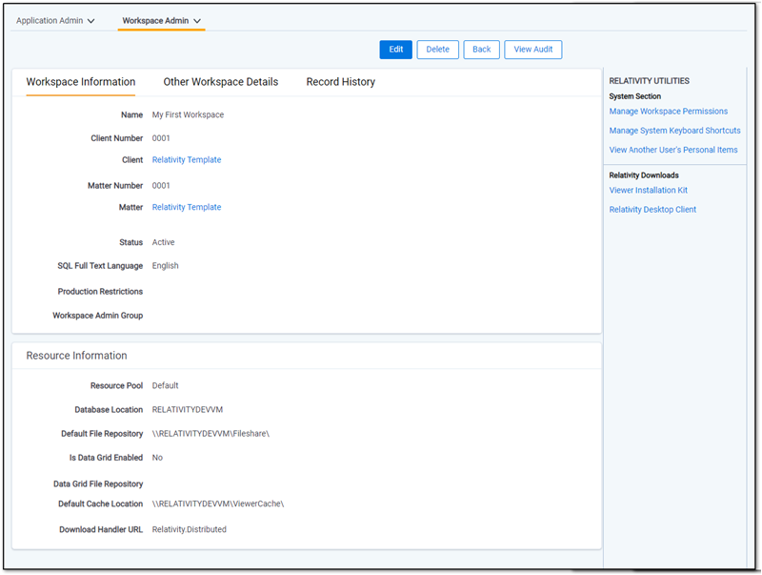Click the Download Handler URL value Relativity.Distributed
Image resolution: width=762 pixels, height=575 pixels.
(x=189, y=529)
